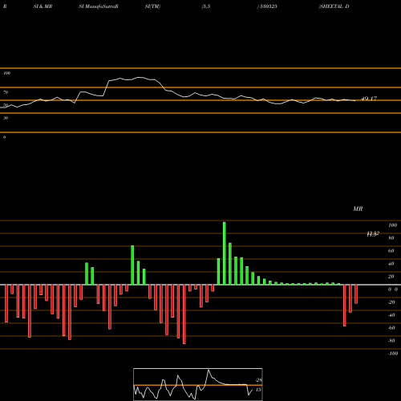Click the 80 label on MR axis

[x=391, y=238]
